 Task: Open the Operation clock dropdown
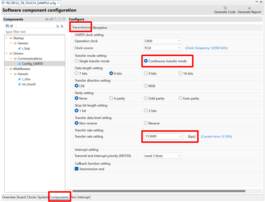(179, 41)
